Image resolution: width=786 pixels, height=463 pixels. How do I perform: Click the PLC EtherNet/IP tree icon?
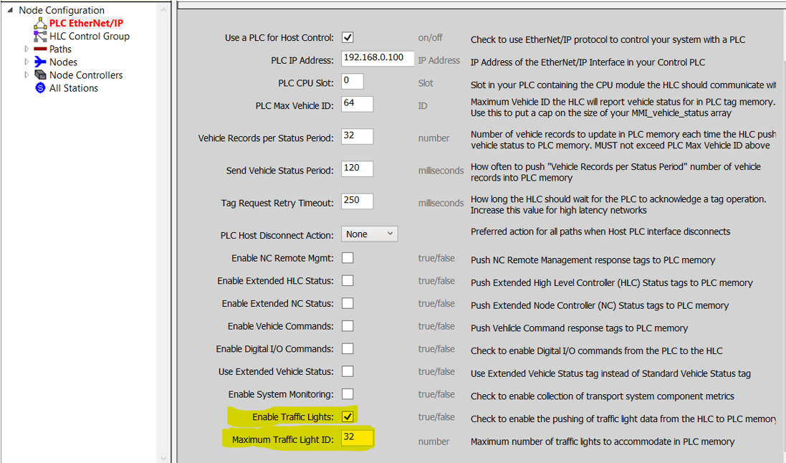pos(40,24)
